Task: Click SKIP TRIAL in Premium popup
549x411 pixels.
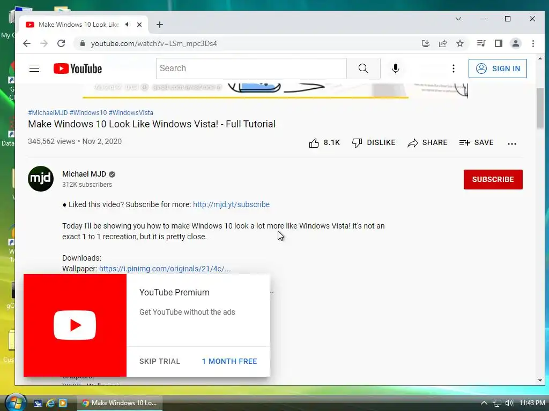Action: (x=160, y=361)
